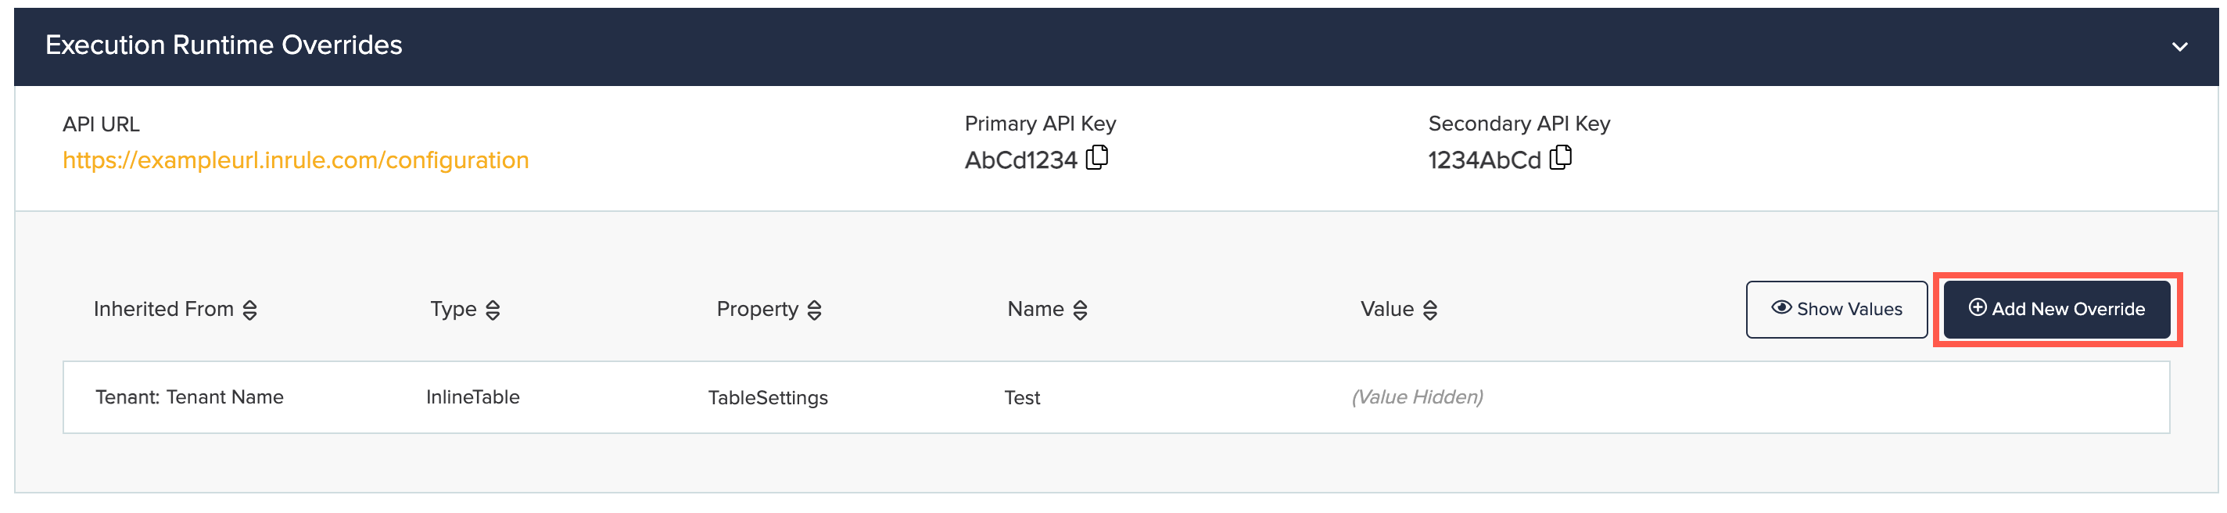The height and width of the screenshot is (513, 2227).
Task: Select the Tenant: Tenant Name row
Action: click(190, 397)
